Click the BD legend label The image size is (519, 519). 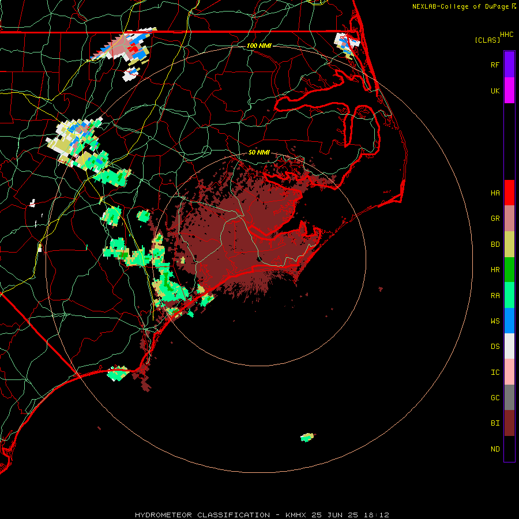[x=495, y=245]
